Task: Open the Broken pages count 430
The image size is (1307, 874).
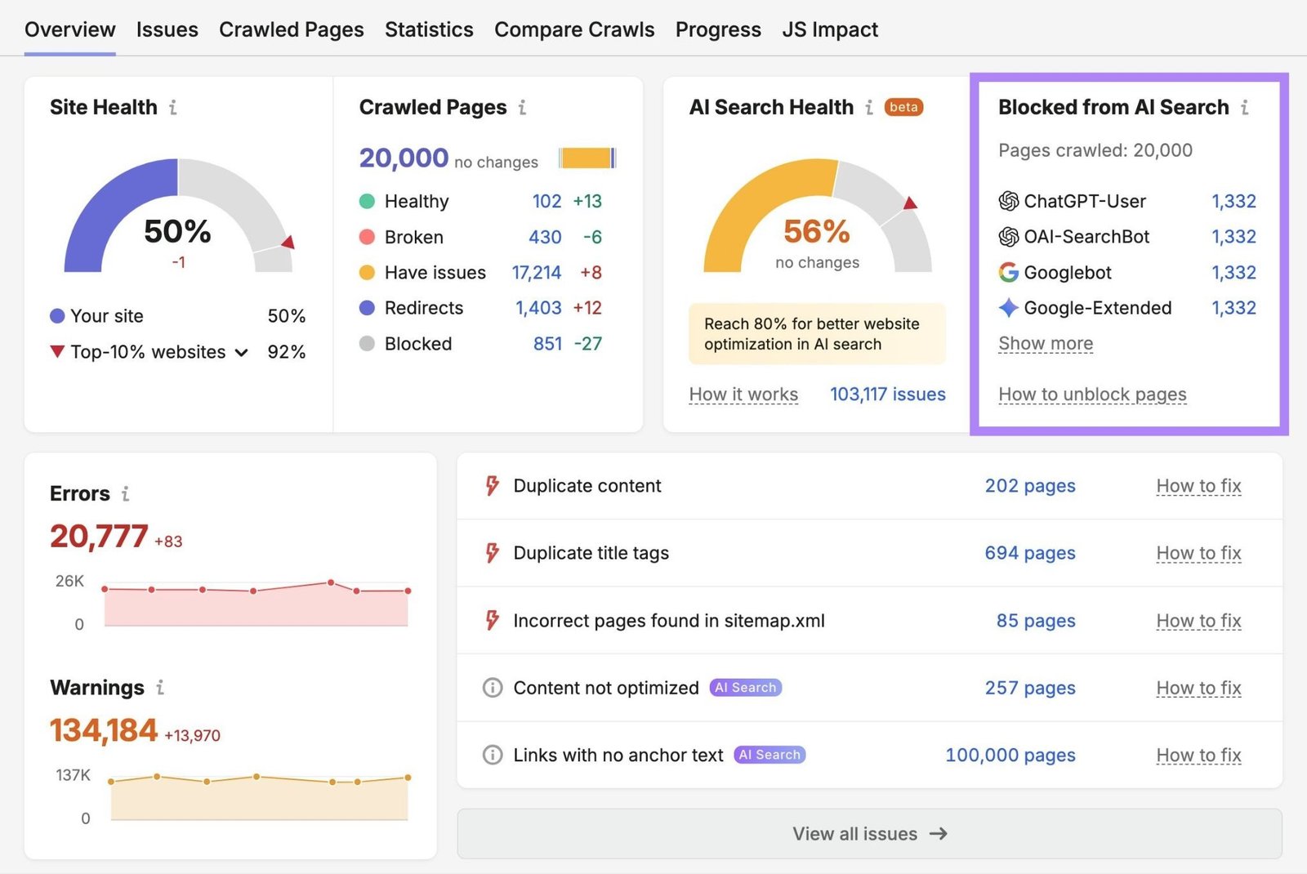Action: (x=545, y=237)
